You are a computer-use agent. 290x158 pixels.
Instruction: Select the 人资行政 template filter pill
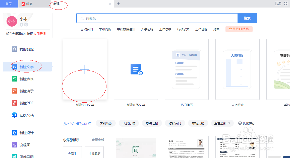[x=129, y=123]
